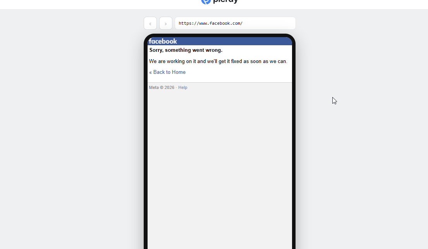This screenshot has height=249, width=428.
Task: Click the "We are working on it" message
Action: coord(218,61)
